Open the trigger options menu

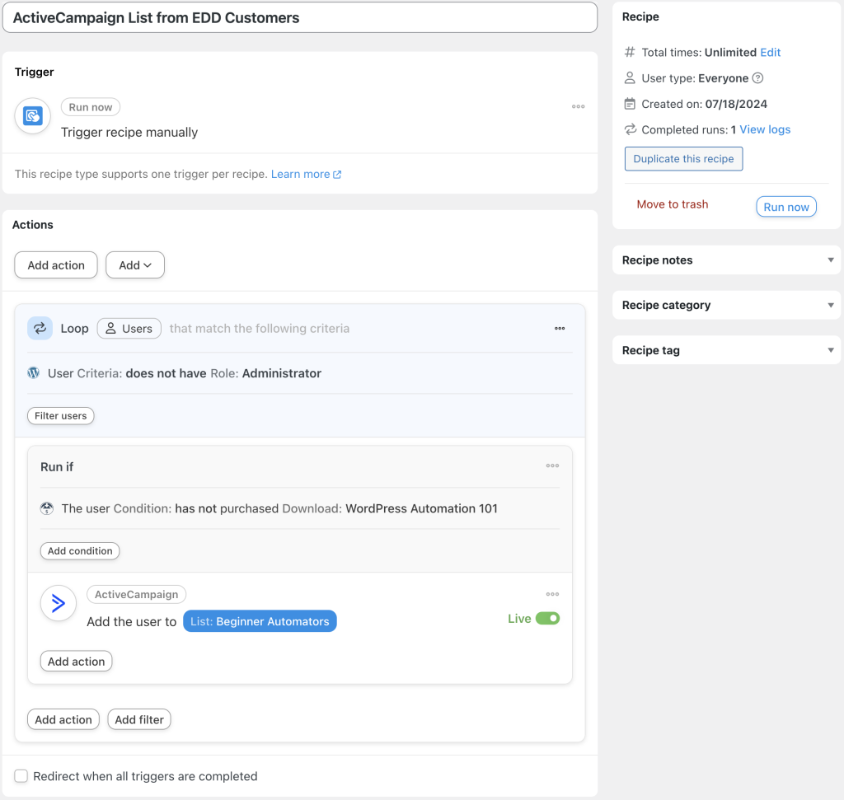coord(578,106)
